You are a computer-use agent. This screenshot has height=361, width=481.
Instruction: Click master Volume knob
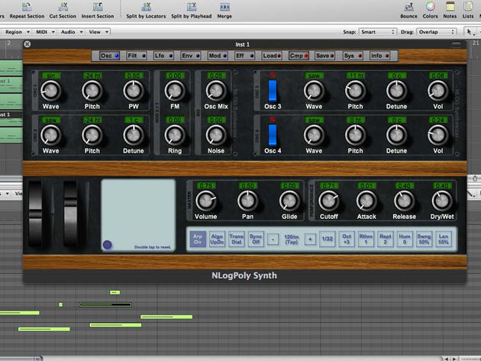click(206, 201)
